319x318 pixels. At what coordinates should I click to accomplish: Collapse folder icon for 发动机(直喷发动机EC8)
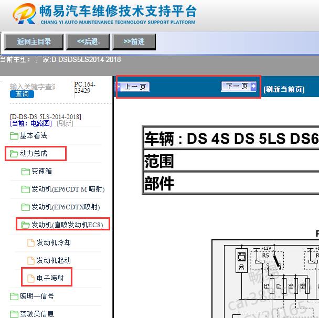pos(26,225)
